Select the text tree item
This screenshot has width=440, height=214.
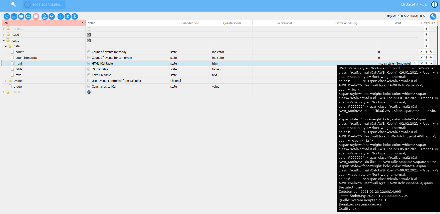(18, 75)
